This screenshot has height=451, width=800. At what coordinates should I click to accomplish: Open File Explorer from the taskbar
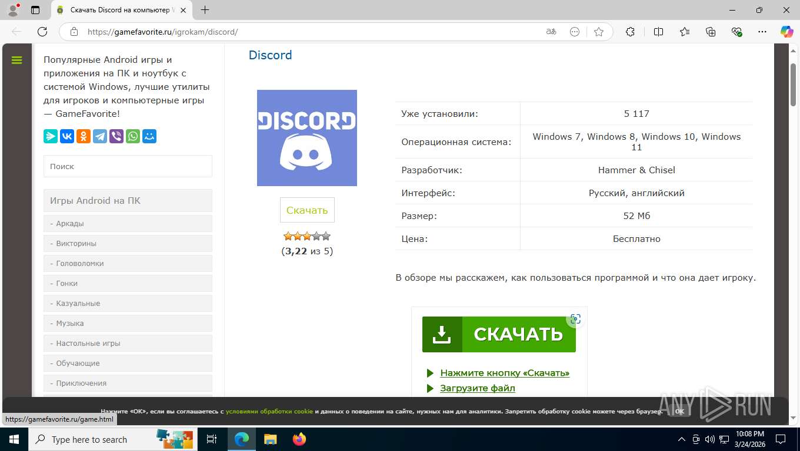pyautogui.click(x=270, y=439)
